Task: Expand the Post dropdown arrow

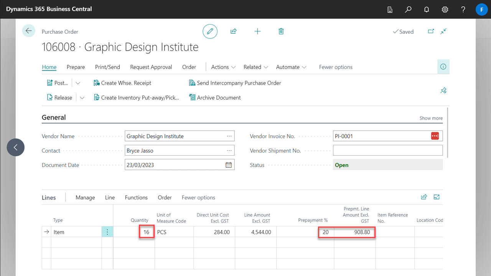Action: click(78, 83)
